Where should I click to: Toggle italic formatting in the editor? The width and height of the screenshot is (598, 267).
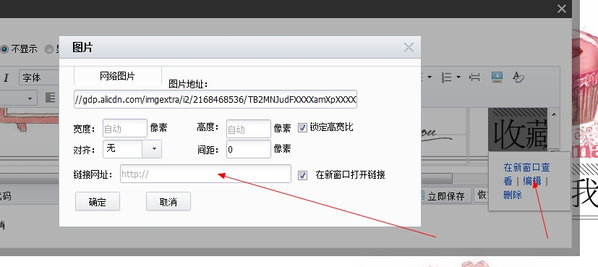click(6, 78)
